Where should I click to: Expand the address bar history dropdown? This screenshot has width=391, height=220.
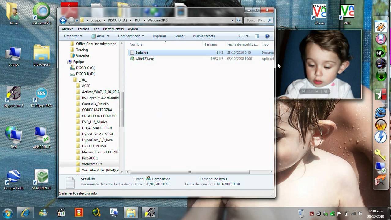pos(232,20)
